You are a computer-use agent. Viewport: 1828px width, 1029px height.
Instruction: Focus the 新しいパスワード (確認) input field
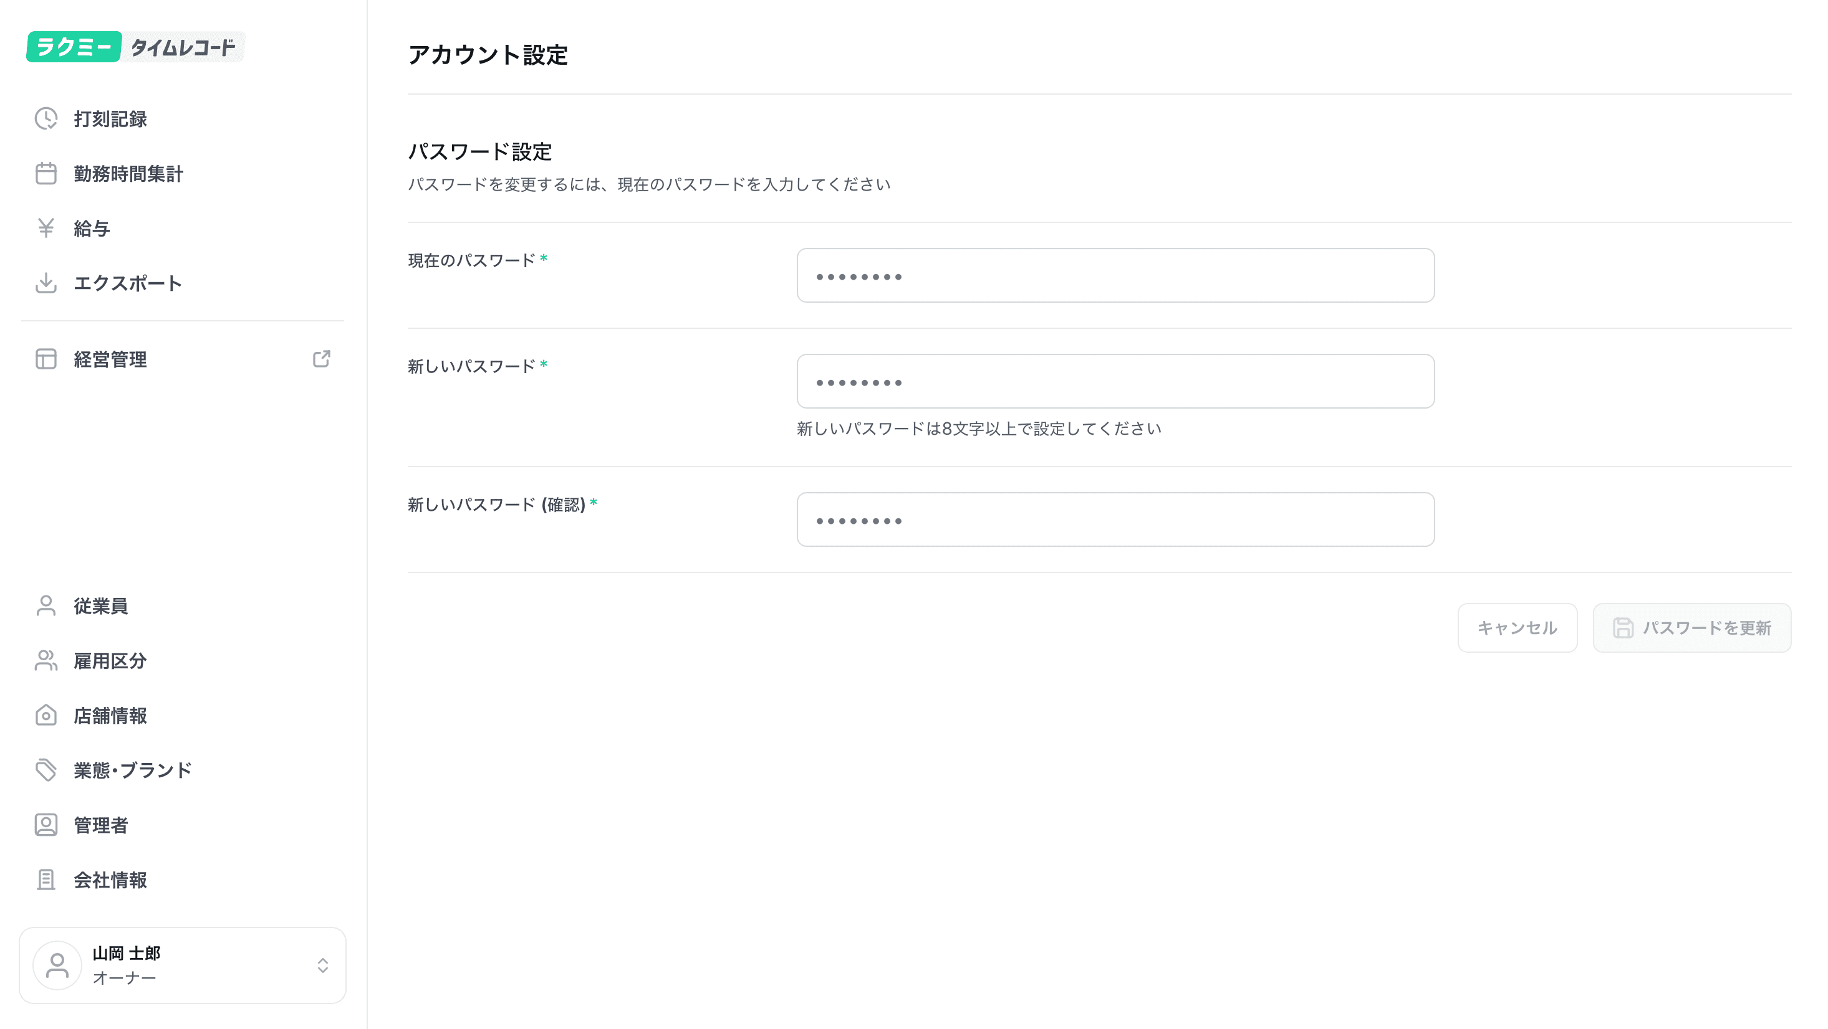coord(1115,520)
